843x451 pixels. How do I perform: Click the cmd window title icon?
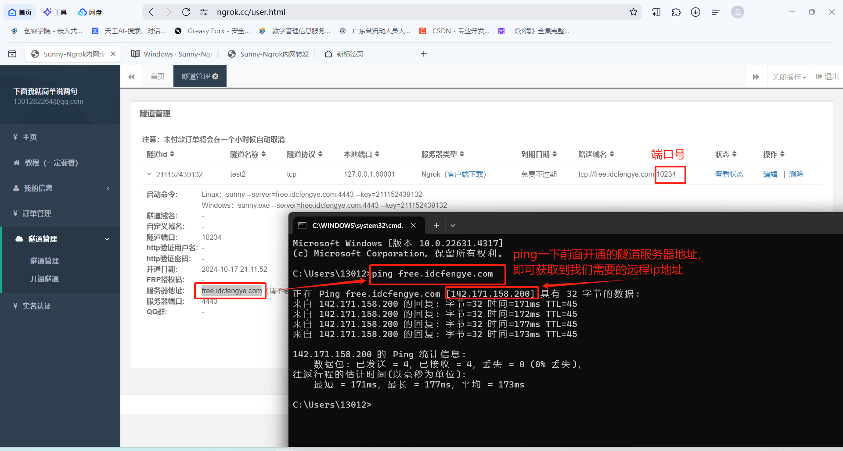click(x=302, y=225)
